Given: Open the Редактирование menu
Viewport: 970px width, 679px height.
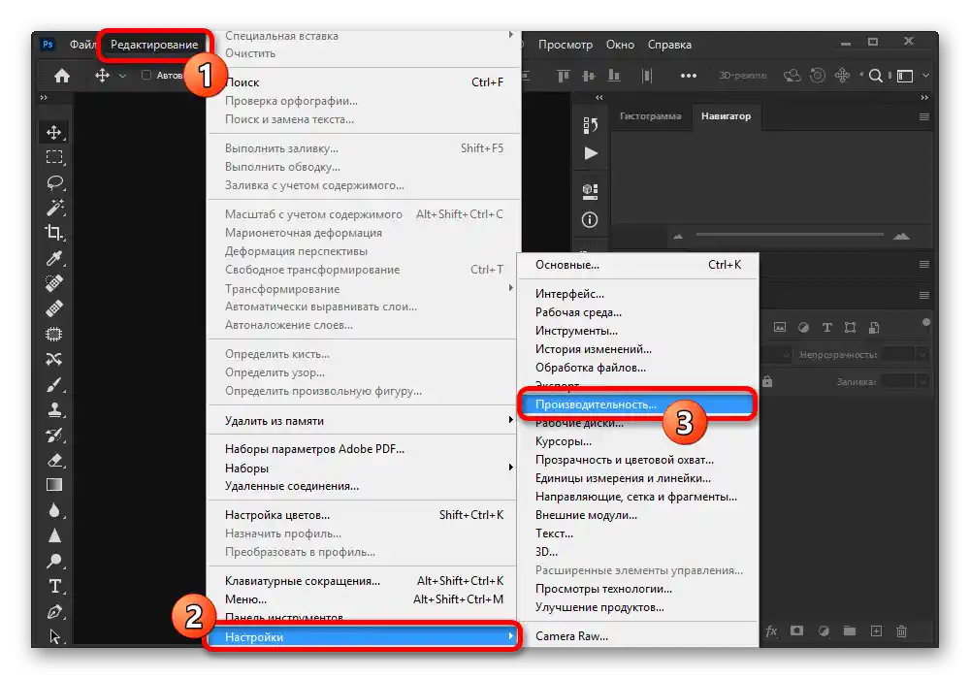Looking at the screenshot, I should pos(154,45).
